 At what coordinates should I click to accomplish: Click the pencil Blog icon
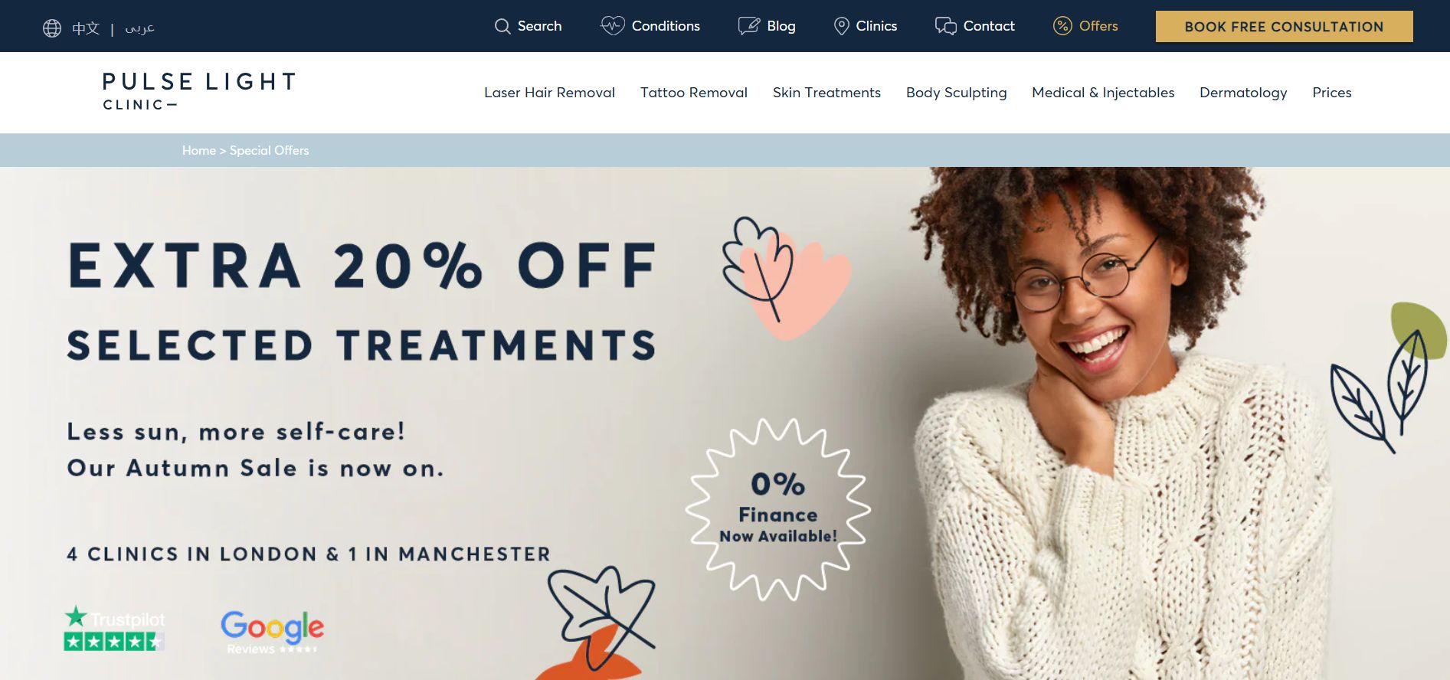point(749,26)
